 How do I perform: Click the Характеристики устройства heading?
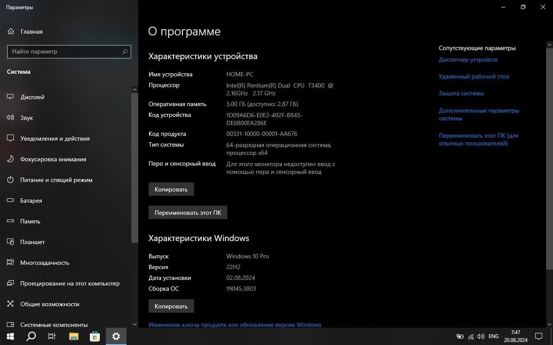click(x=203, y=56)
